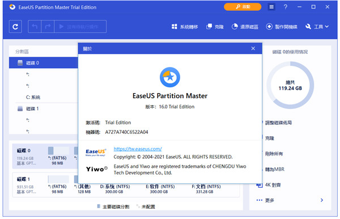Screen dimensions: 340x219
Task: Click the help question mark icon
Action: tap(286, 7)
